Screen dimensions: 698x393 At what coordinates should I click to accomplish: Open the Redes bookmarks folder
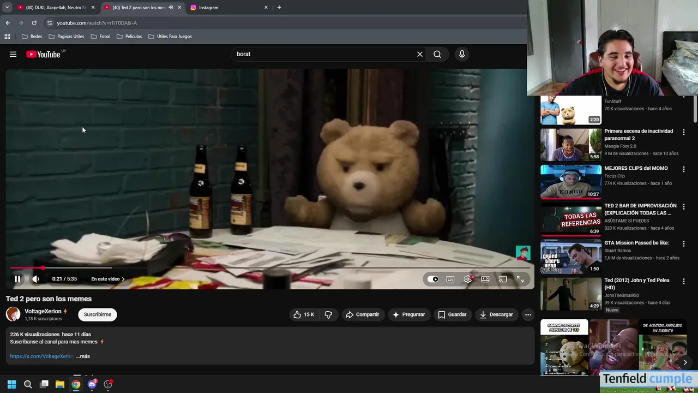coord(32,37)
